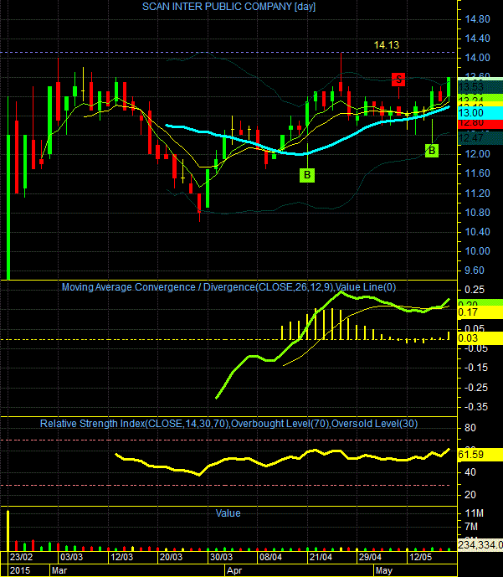Click the Mar month label
The image size is (503, 577).
[59, 571]
